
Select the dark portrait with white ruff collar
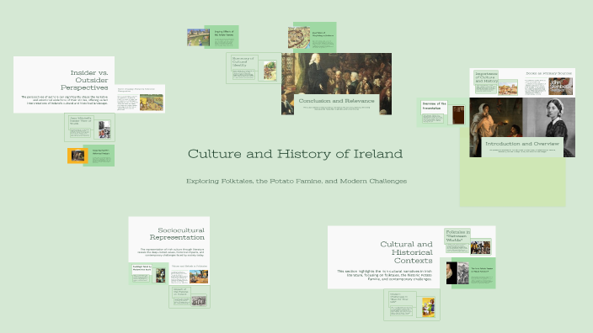(451, 273)
